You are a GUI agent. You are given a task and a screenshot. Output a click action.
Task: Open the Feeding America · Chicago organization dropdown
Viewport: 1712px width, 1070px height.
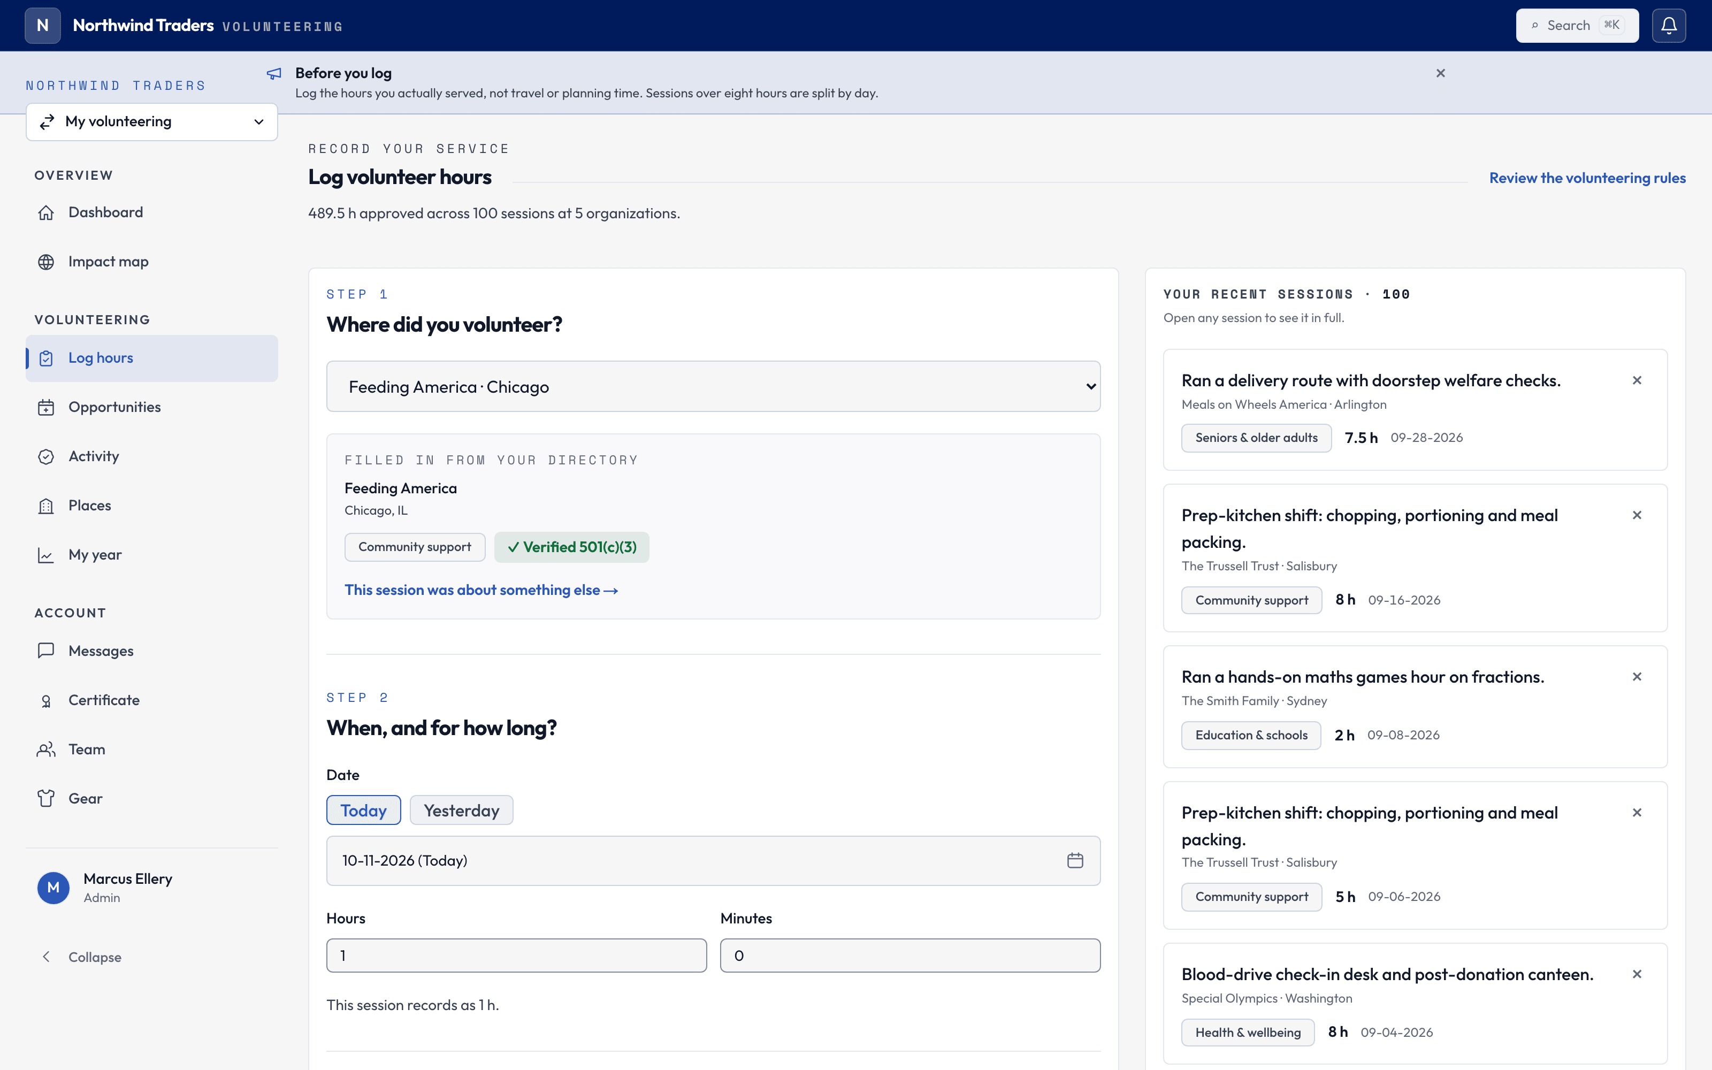(713, 386)
